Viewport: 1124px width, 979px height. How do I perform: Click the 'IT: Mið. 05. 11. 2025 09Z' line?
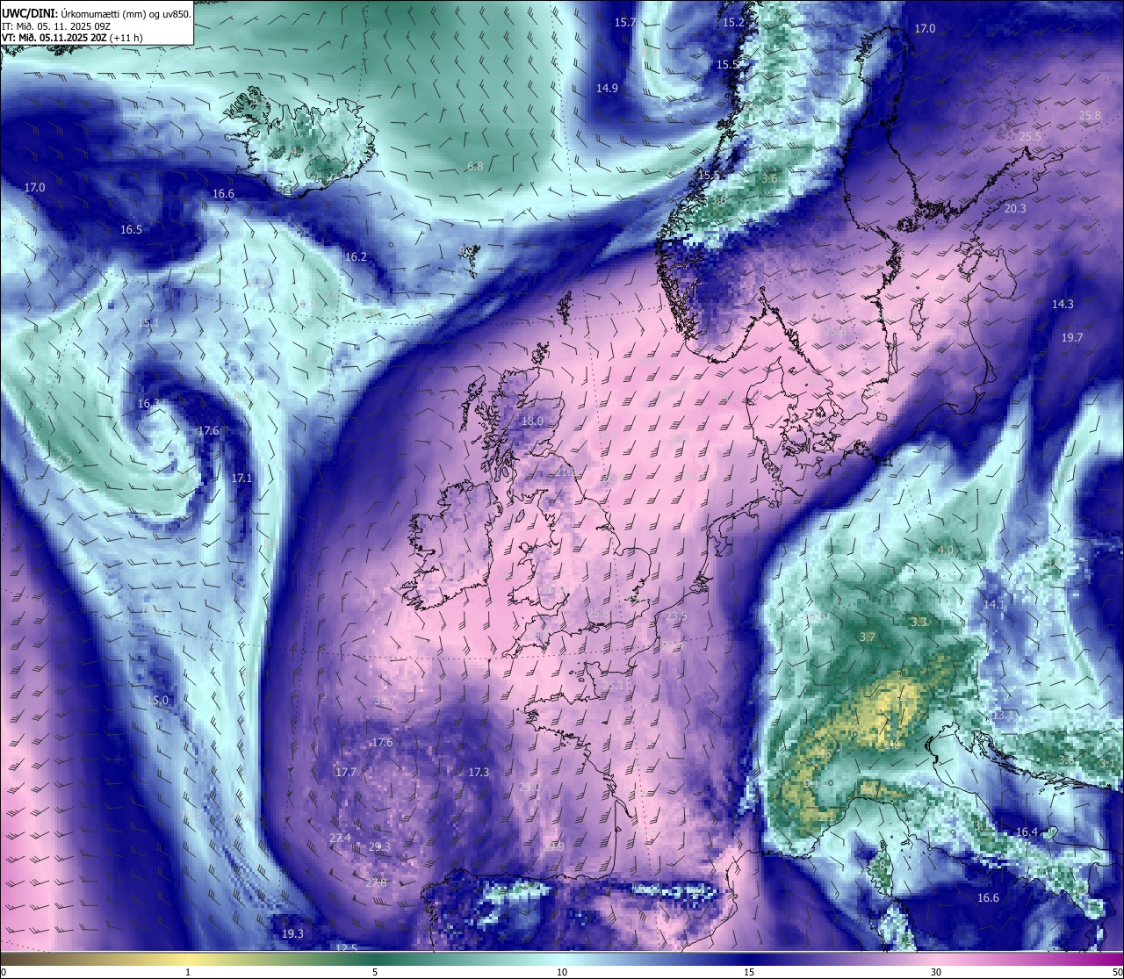click(x=56, y=25)
